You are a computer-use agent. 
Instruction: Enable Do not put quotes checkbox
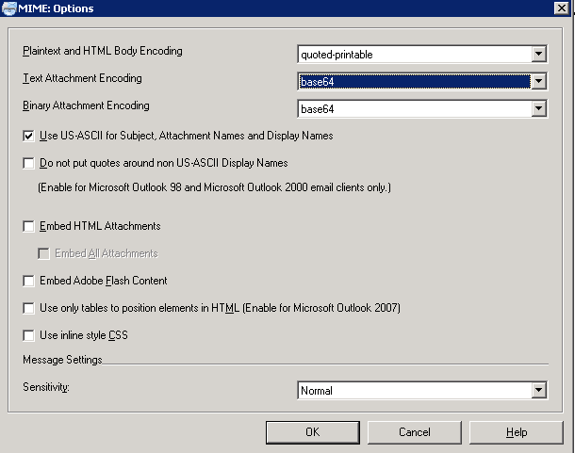(29, 164)
